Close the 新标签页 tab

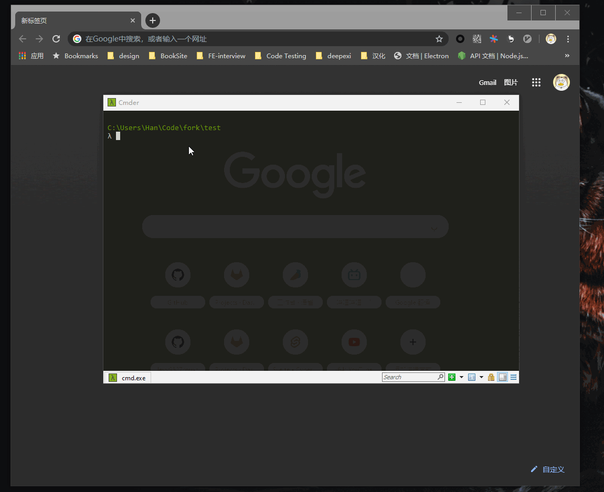[133, 20]
